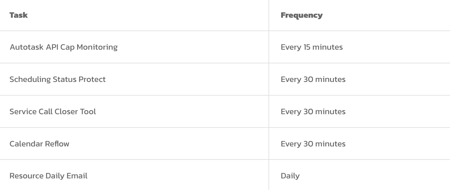The width and height of the screenshot is (450, 190).
Task: Select the Service Call Closer Tool task
Action: [53, 112]
